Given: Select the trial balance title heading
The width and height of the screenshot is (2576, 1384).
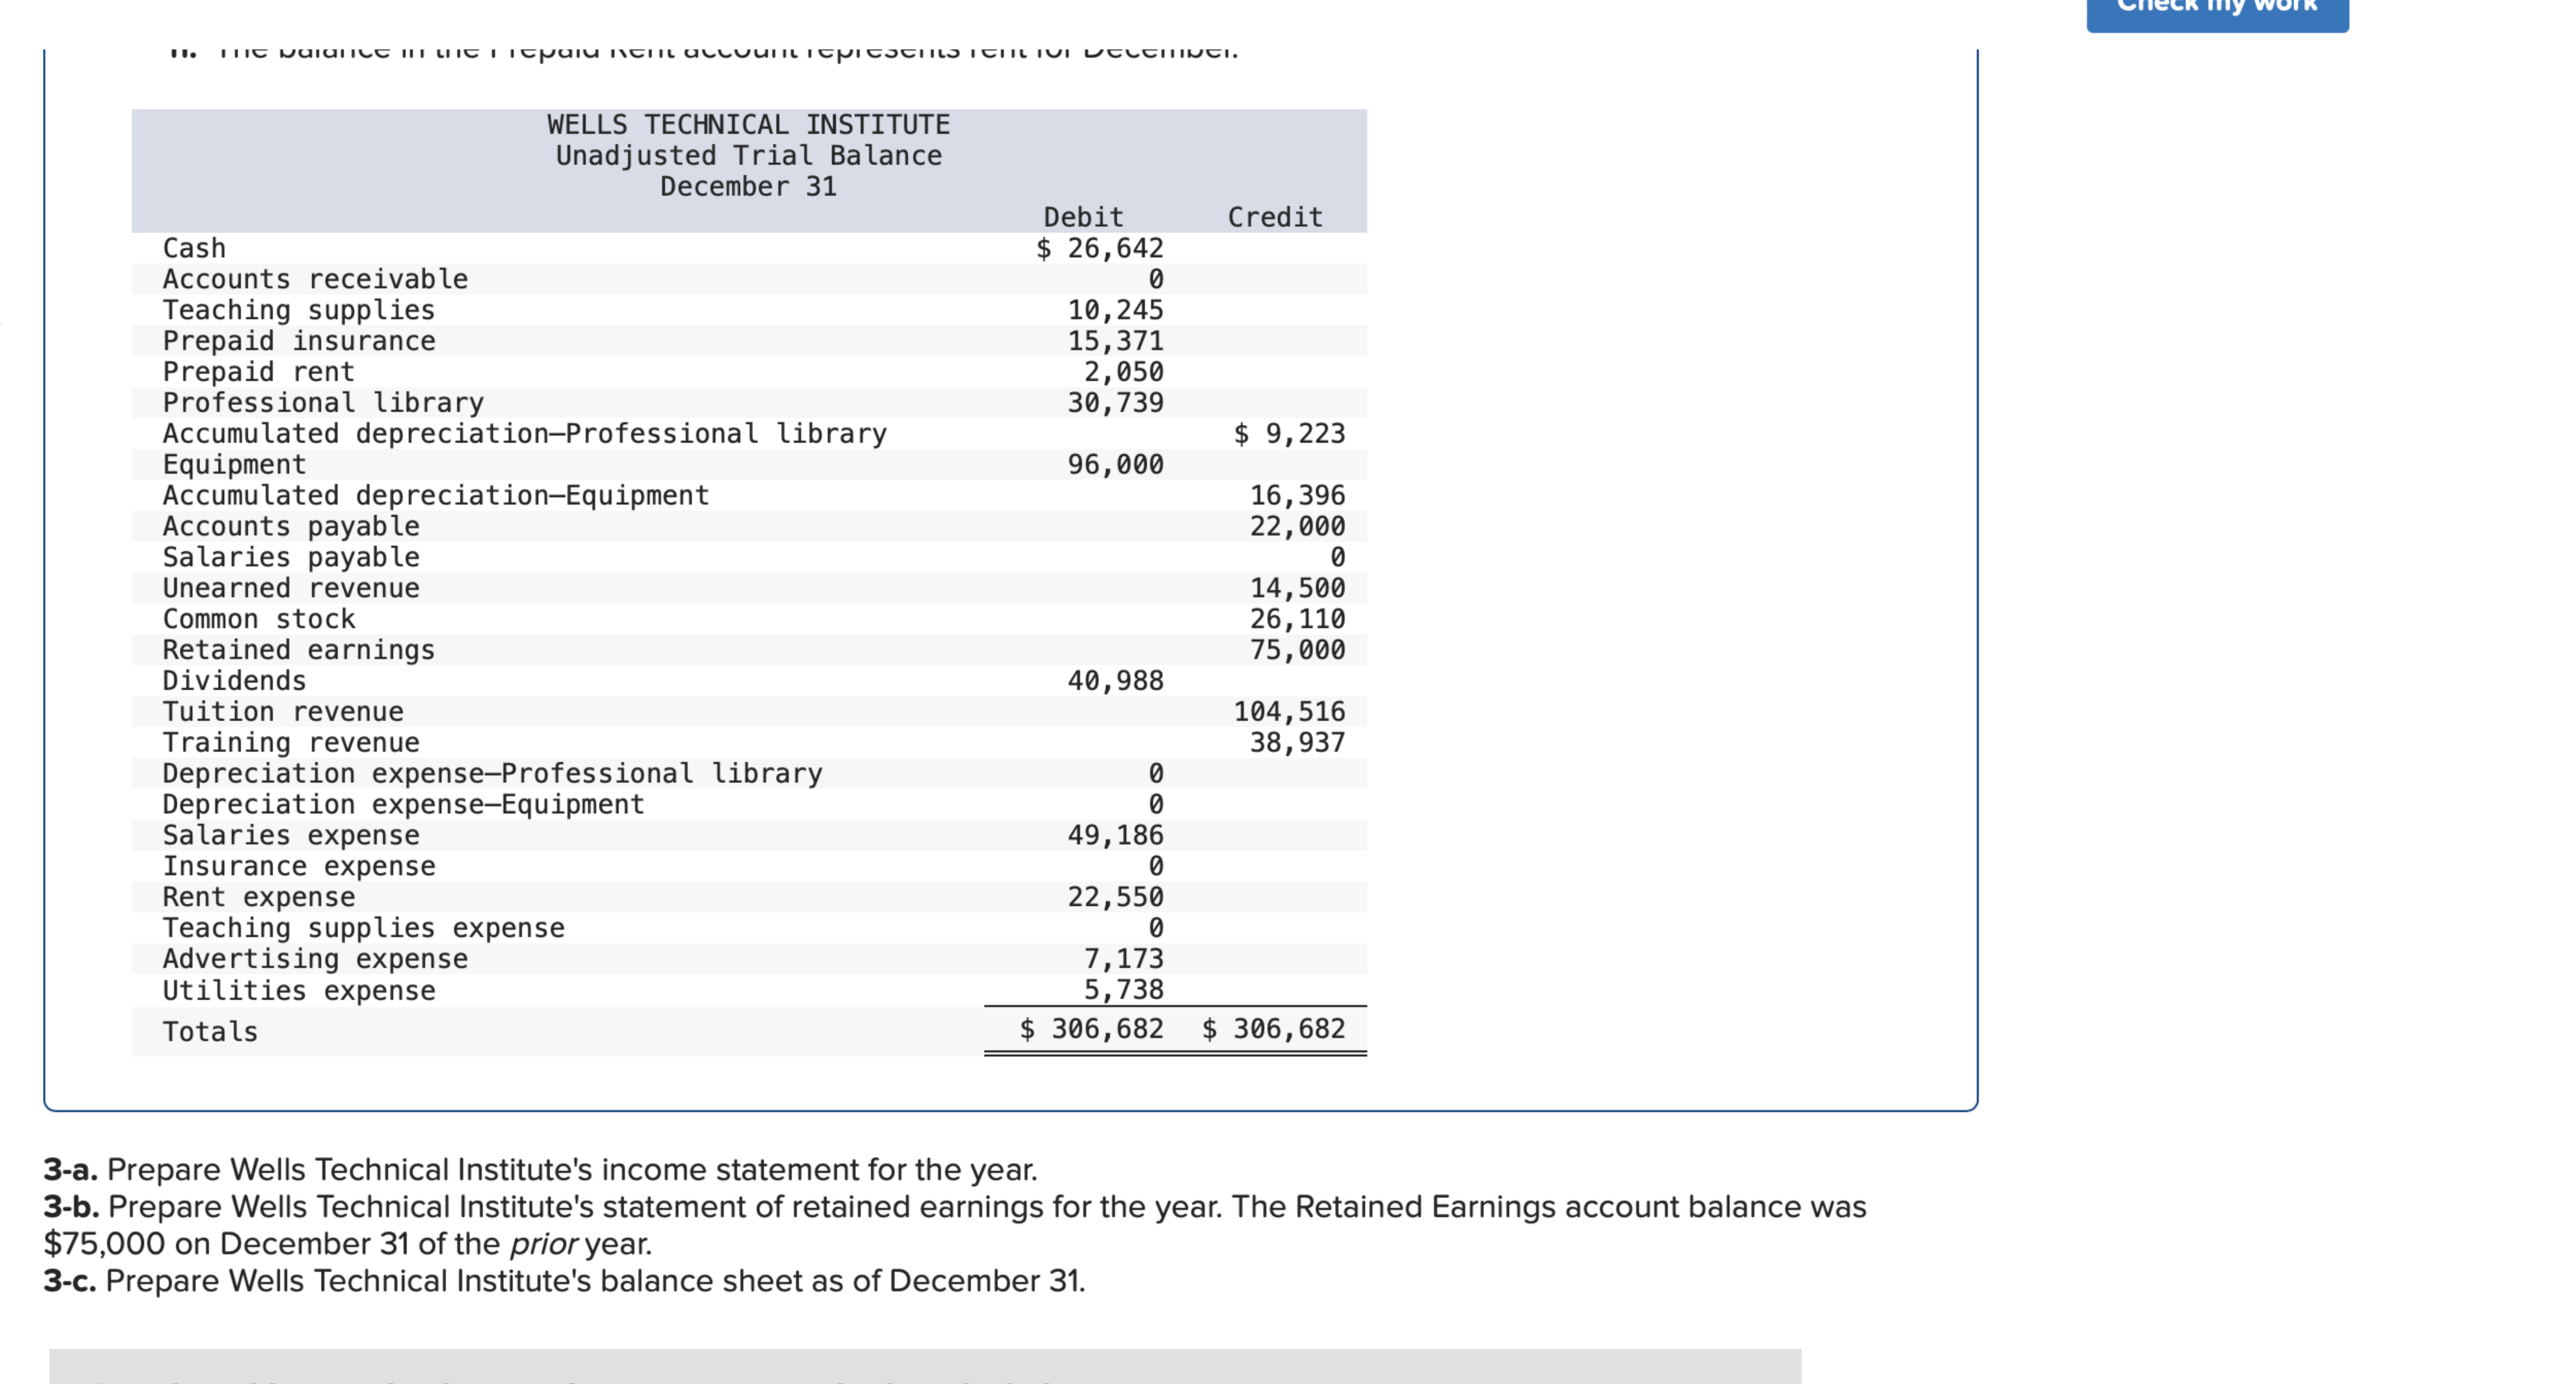Looking at the screenshot, I should tap(748, 155).
